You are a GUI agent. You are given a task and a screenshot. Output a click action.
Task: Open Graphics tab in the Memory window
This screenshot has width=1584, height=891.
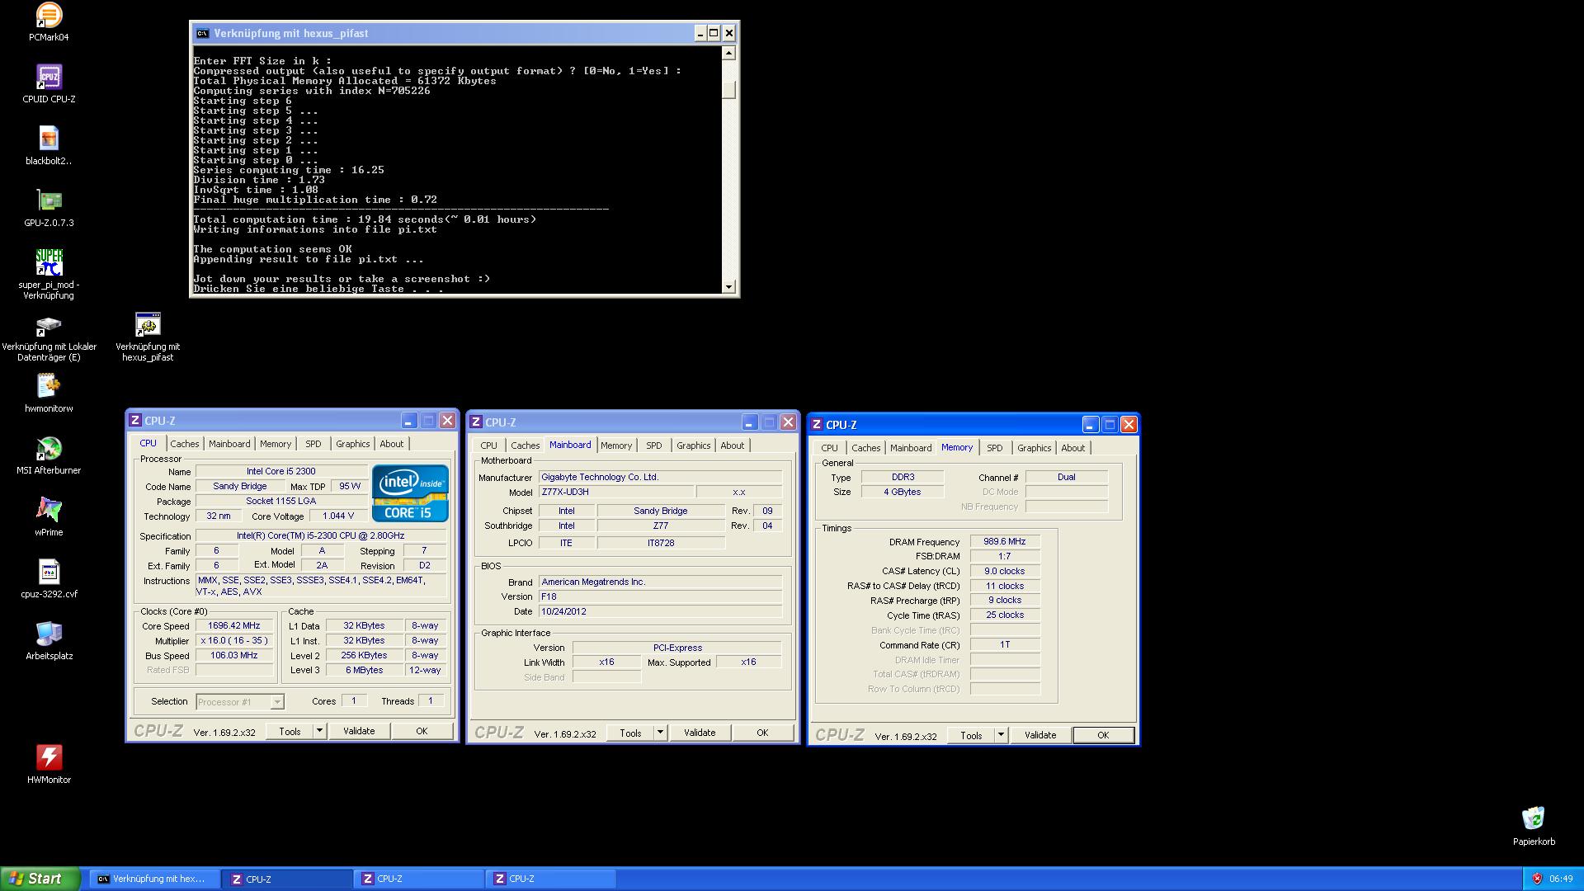(x=1035, y=448)
